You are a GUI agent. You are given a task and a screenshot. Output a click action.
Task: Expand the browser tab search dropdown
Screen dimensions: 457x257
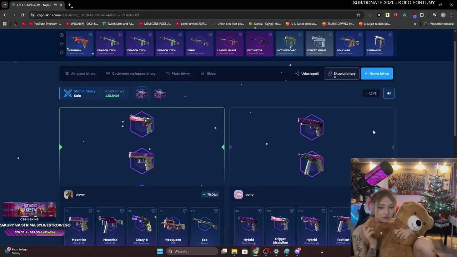pyautogui.click(x=5, y=5)
